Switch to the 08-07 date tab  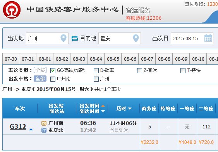tap(147, 59)
